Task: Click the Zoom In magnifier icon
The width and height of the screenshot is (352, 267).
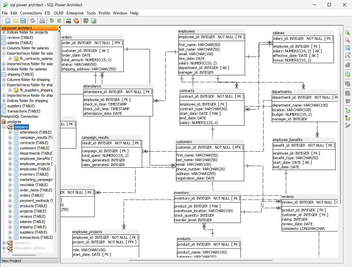Action: [x=347, y=33]
